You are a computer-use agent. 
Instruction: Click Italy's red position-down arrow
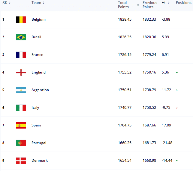tap(177, 108)
